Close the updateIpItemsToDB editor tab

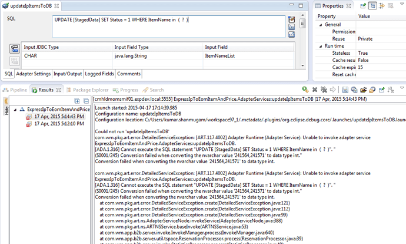pyautogui.click(x=56, y=6)
